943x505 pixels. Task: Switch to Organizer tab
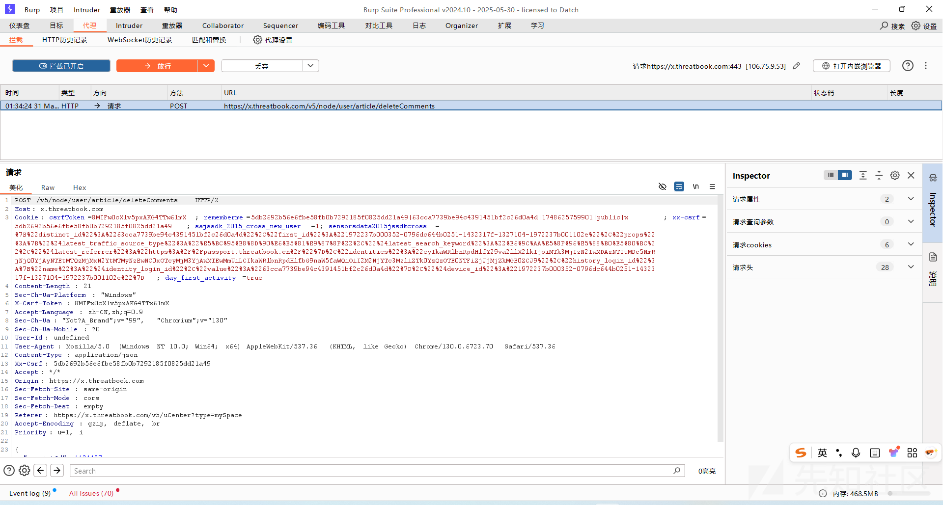(x=462, y=26)
